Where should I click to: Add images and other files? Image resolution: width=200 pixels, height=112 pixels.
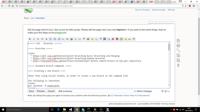(88, 39)
